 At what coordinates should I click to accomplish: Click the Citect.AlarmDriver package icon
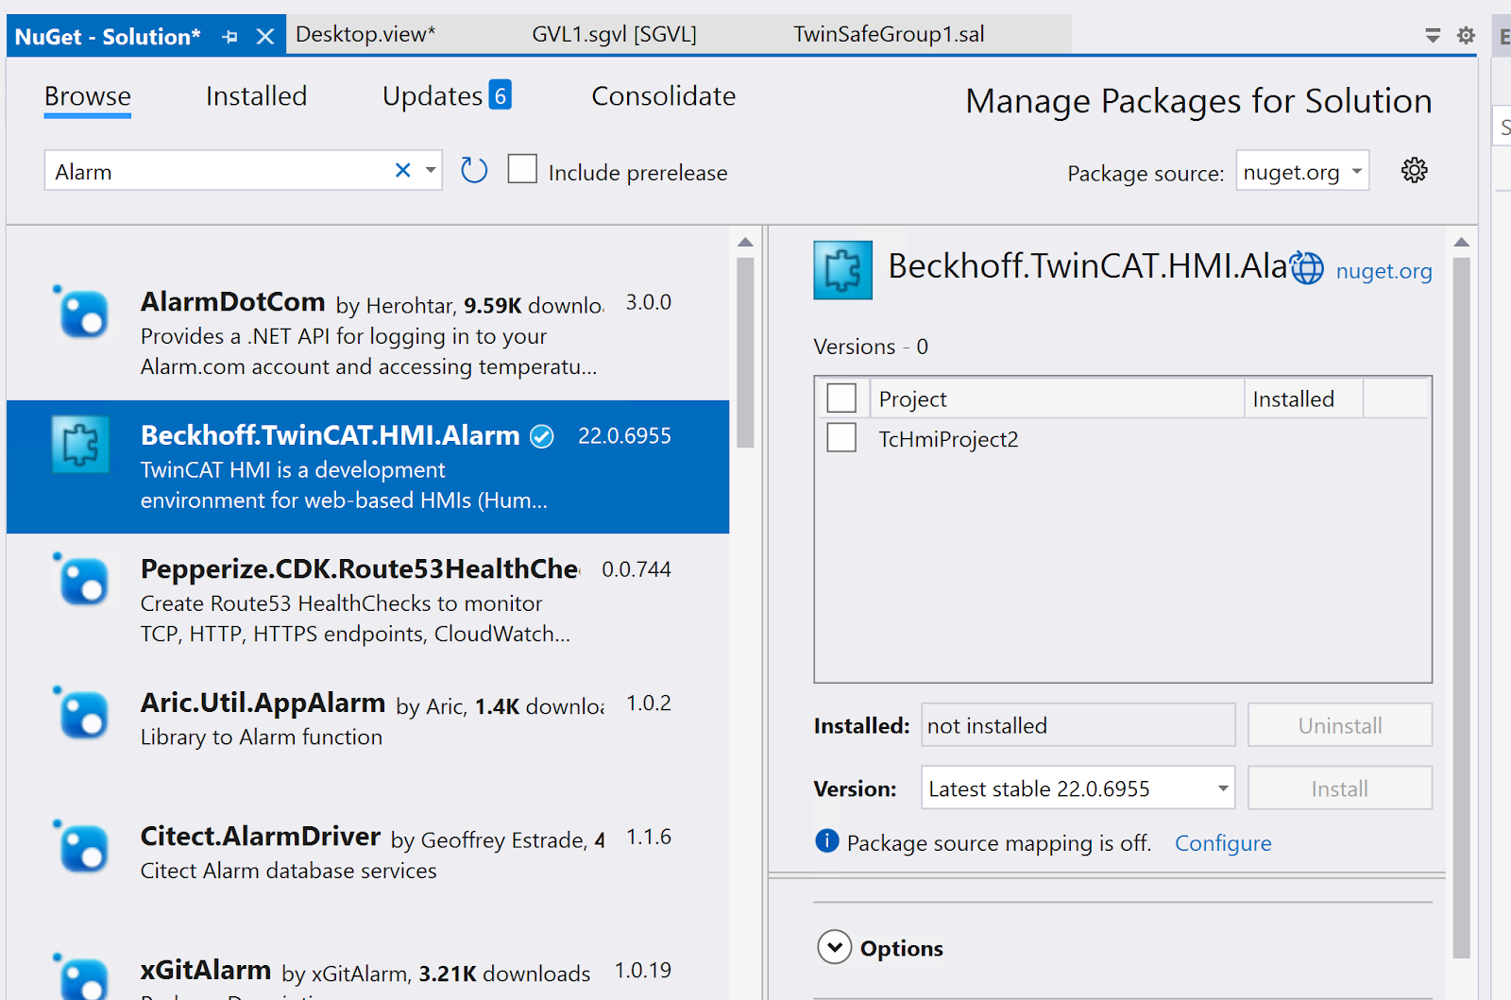[82, 846]
